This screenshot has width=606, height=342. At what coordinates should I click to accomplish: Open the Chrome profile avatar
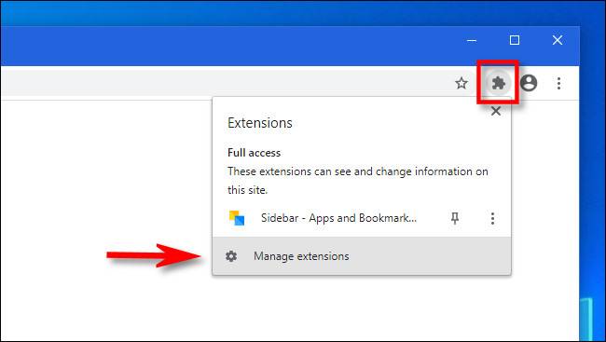tap(529, 83)
